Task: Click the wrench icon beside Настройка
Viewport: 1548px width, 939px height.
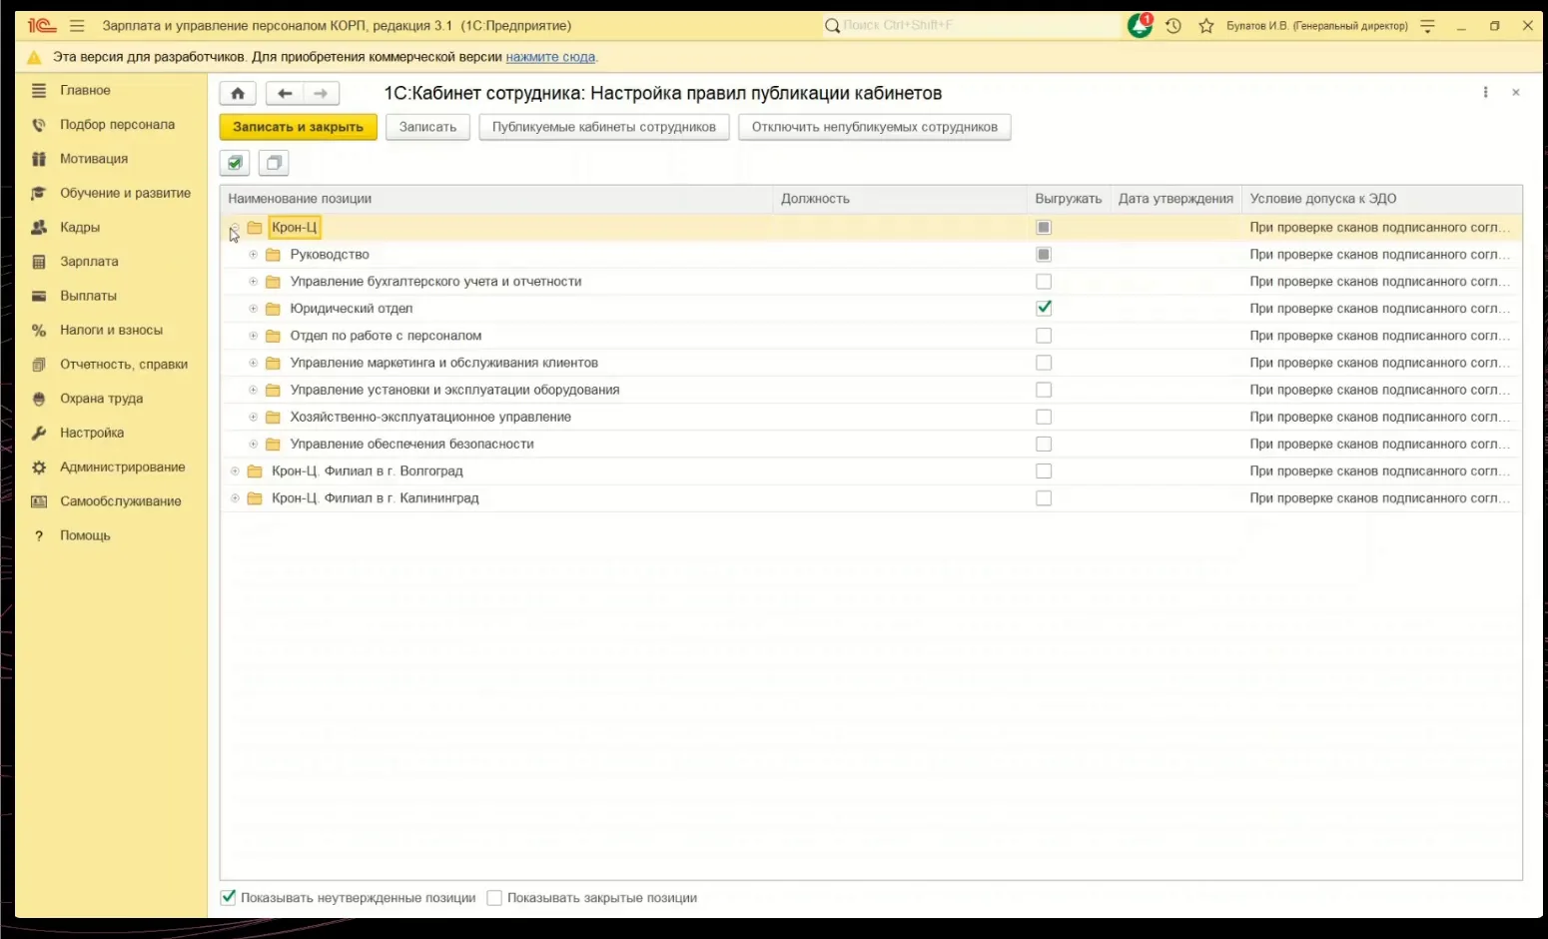Action: point(39,433)
